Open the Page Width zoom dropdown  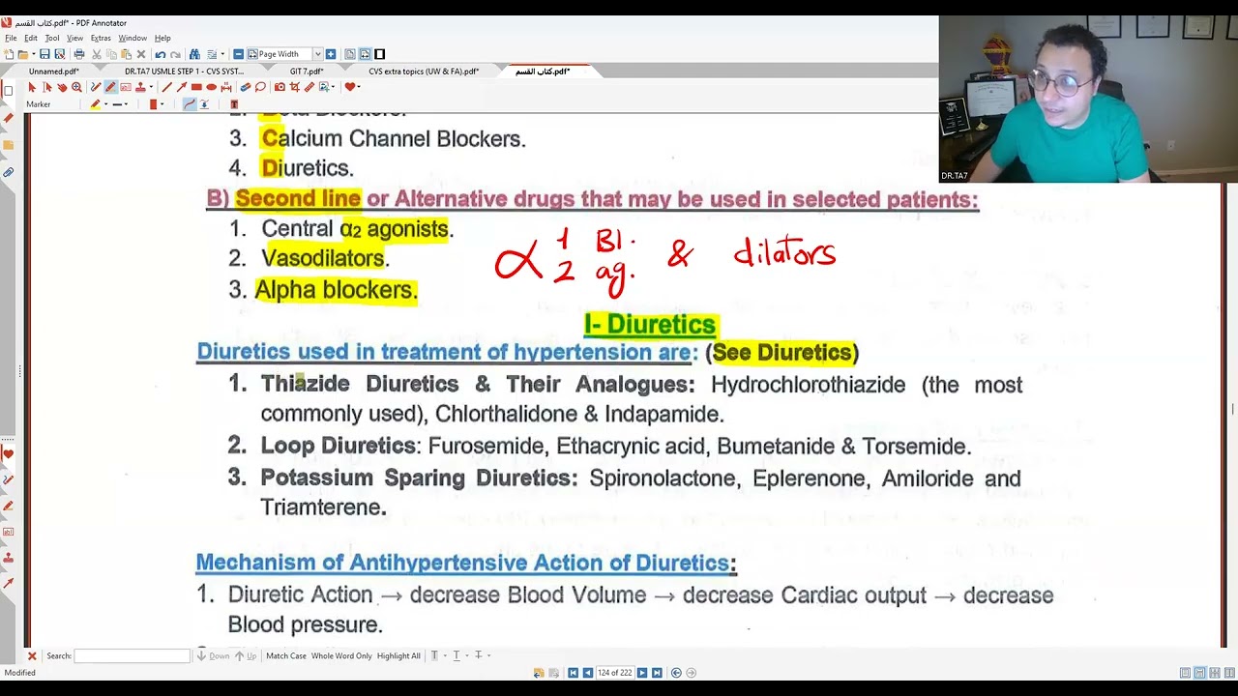coord(317,54)
